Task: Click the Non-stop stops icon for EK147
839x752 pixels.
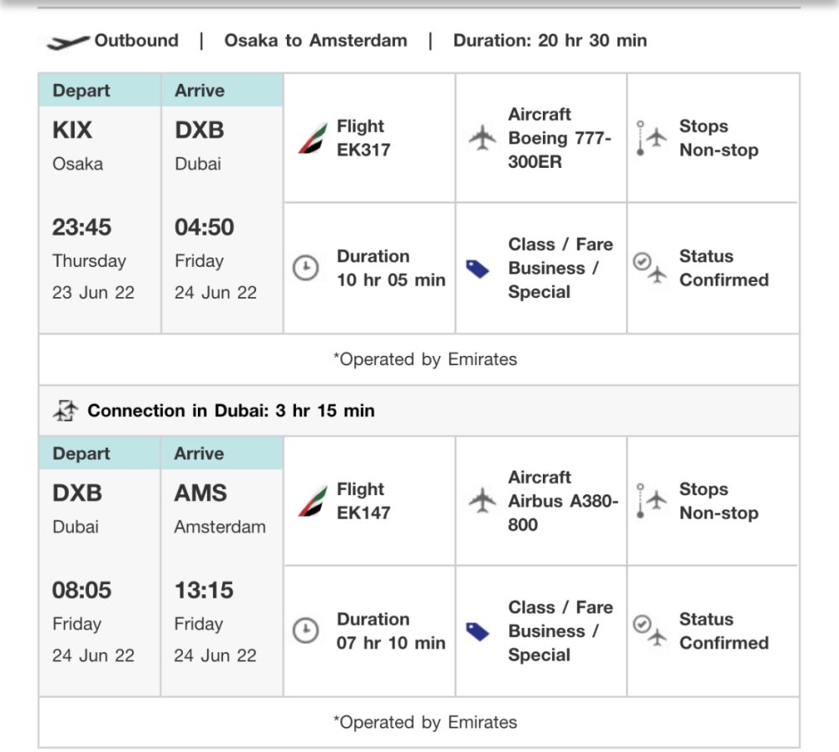Action: (x=651, y=501)
